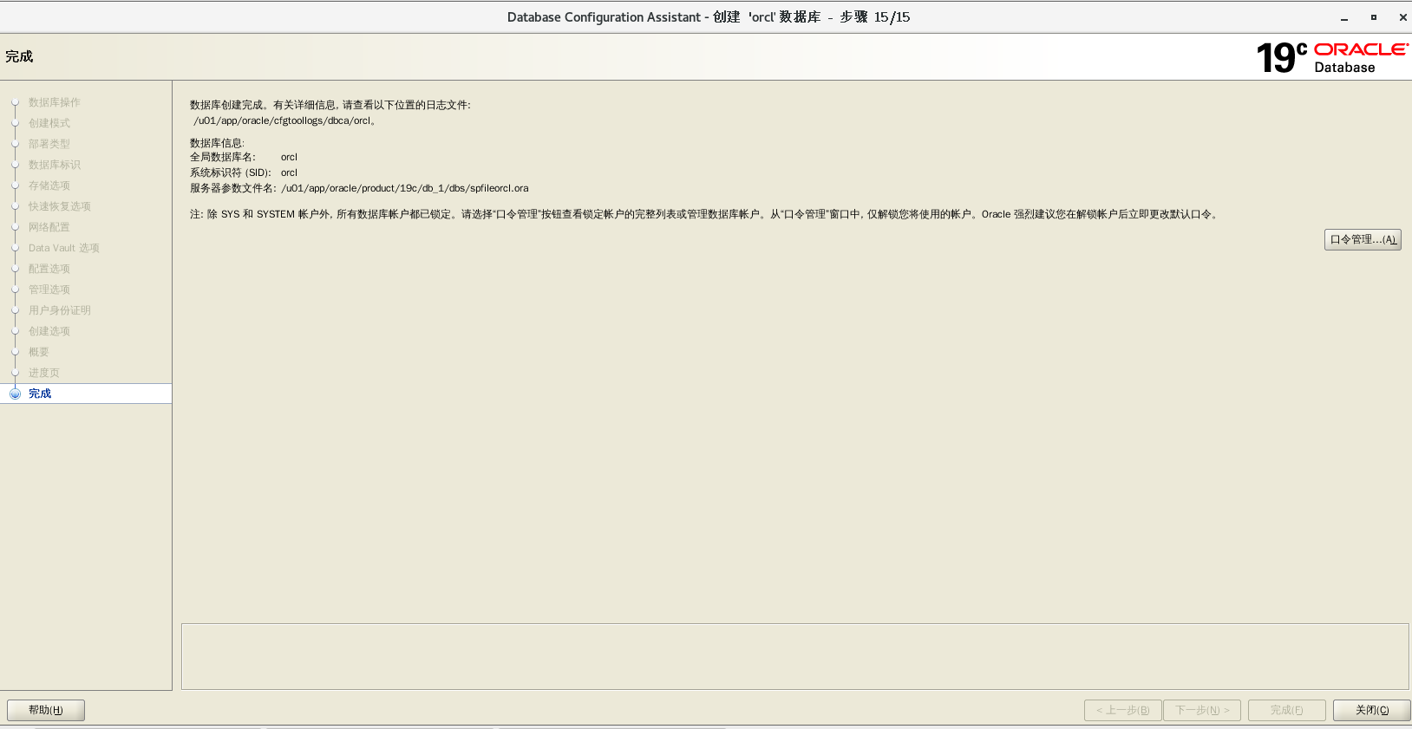Viewport: 1412px width, 729px height.
Task: Select 网络配置 step in sidebar
Action: pyautogui.click(x=49, y=227)
